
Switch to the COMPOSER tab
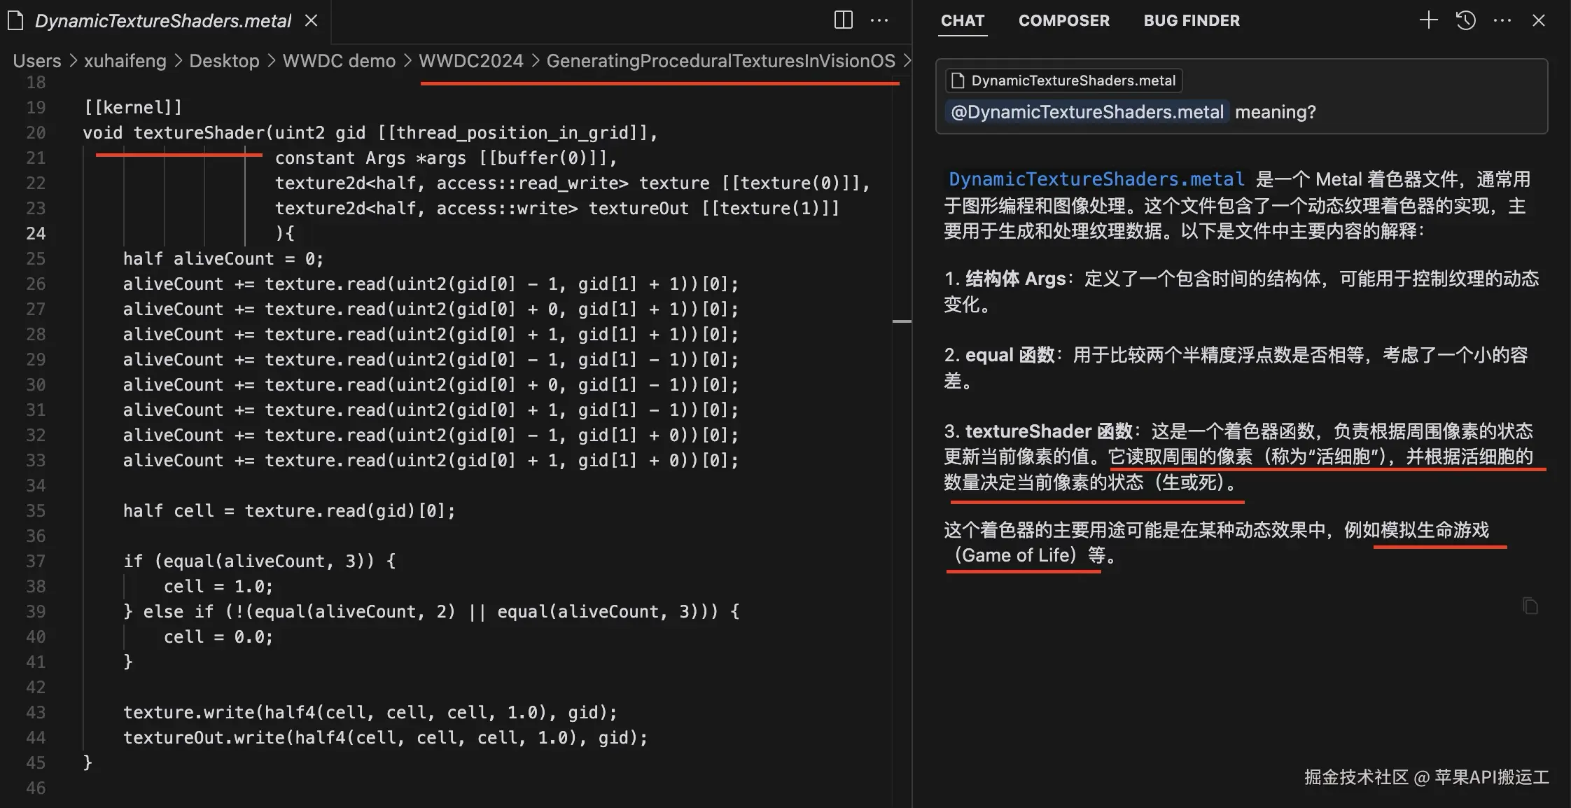click(1063, 20)
